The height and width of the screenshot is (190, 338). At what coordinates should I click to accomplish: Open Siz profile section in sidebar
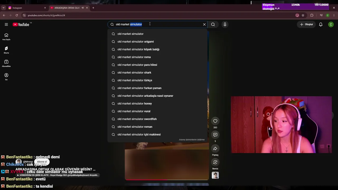6,77
